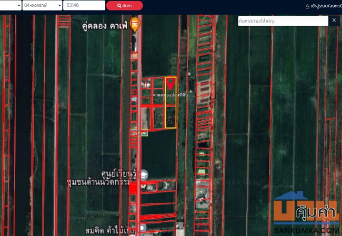Click the parcel number field containing 53146
Screen dimensions: 342x236
[x=84, y=6]
